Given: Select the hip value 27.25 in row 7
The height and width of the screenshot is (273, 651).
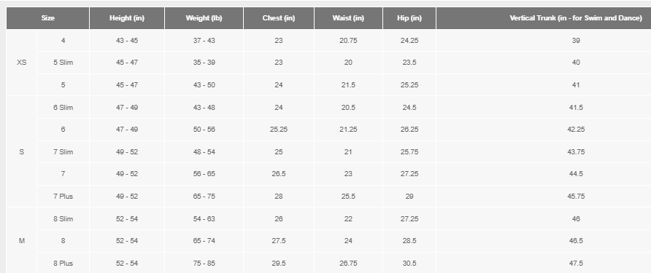Looking at the screenshot, I should [409, 174].
